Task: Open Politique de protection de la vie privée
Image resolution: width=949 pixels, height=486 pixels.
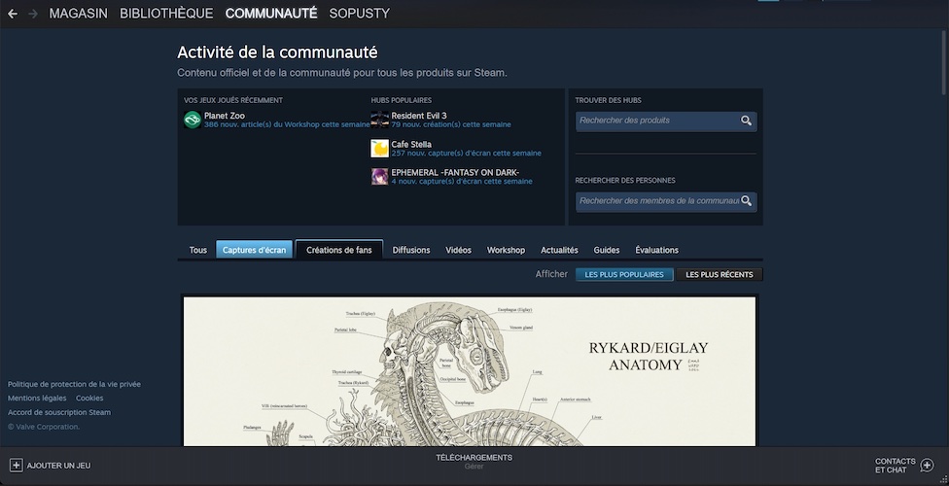Action: [x=74, y=384]
